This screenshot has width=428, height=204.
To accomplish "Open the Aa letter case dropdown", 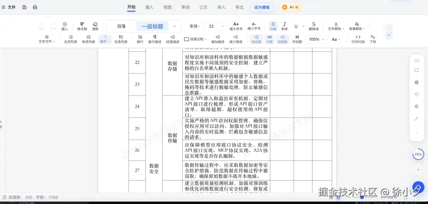I will (336, 39).
